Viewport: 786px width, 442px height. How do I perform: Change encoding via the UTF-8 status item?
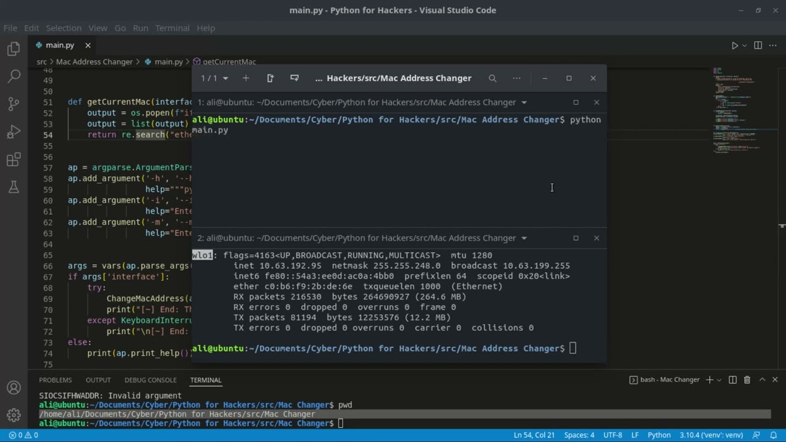(613, 435)
